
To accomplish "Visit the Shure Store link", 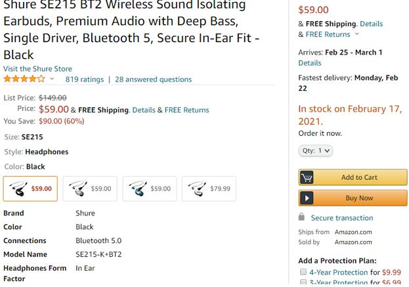I will (37, 68).
